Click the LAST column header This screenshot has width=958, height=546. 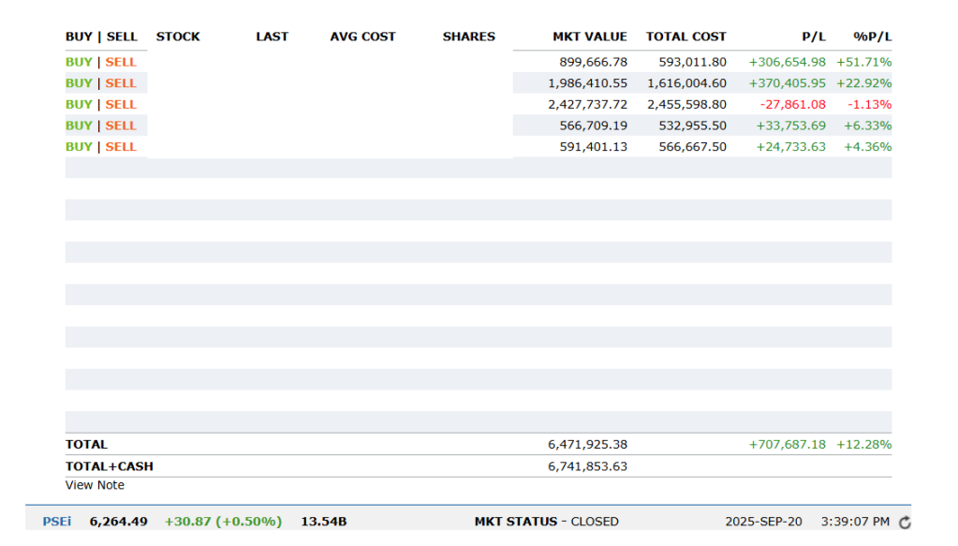pyautogui.click(x=272, y=37)
